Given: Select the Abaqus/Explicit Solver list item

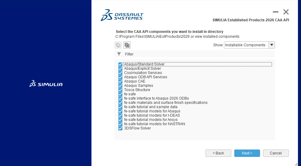Looking at the screenshot, I should [142, 69].
